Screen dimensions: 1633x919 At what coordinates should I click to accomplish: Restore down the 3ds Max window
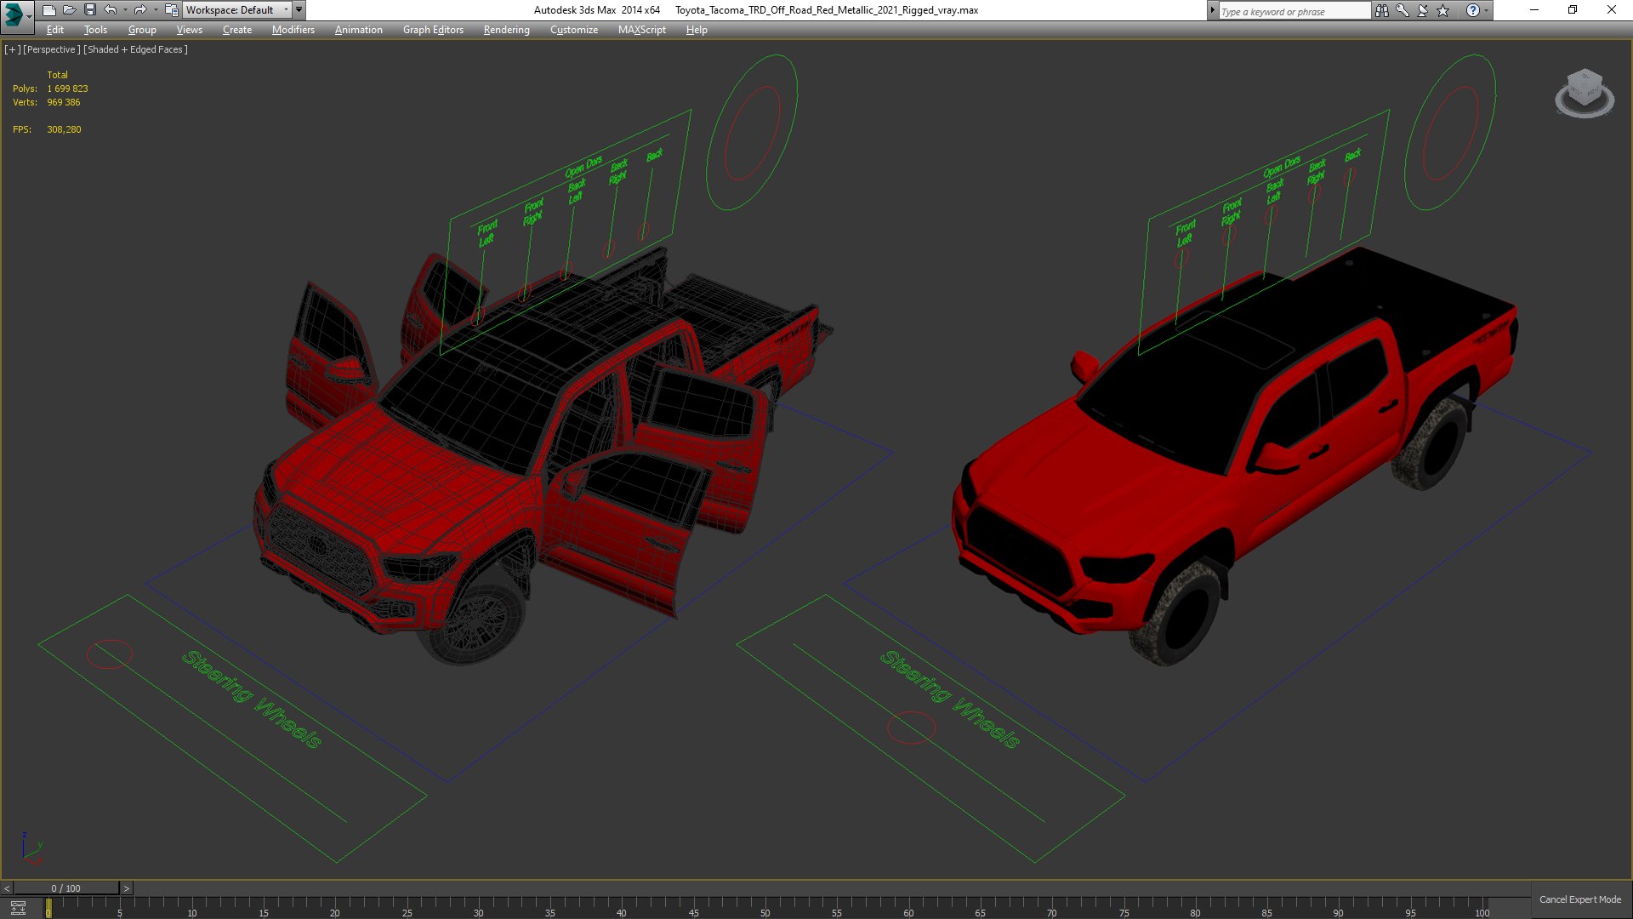coord(1573,10)
